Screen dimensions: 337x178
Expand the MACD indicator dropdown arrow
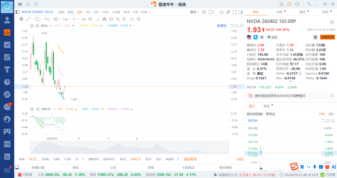point(54,109)
